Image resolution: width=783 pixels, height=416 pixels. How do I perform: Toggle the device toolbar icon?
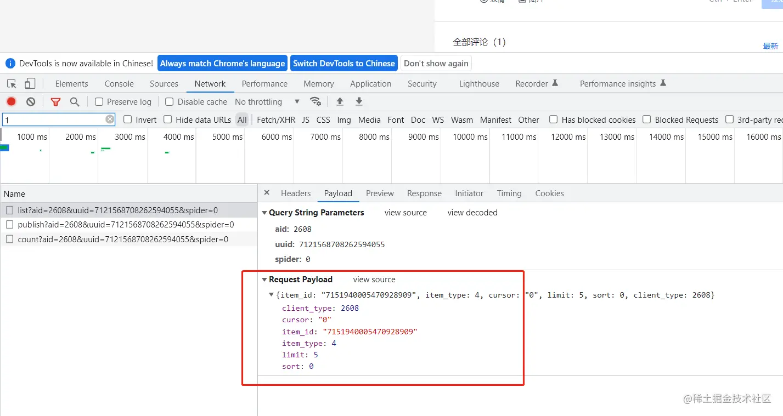[30, 84]
